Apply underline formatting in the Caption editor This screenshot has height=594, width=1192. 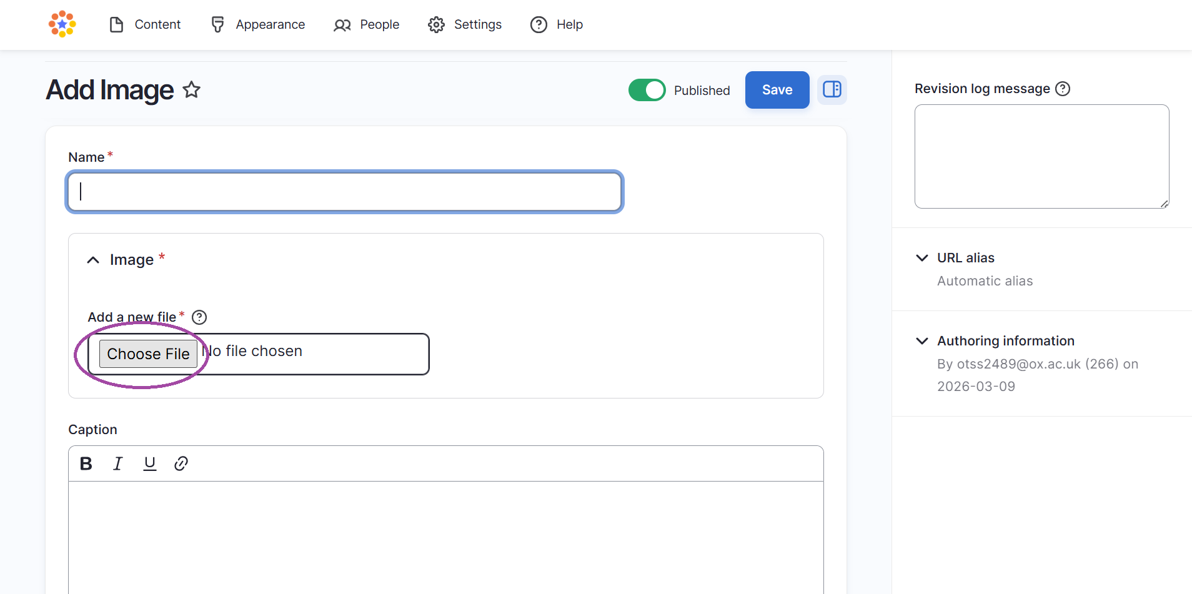tap(150, 463)
